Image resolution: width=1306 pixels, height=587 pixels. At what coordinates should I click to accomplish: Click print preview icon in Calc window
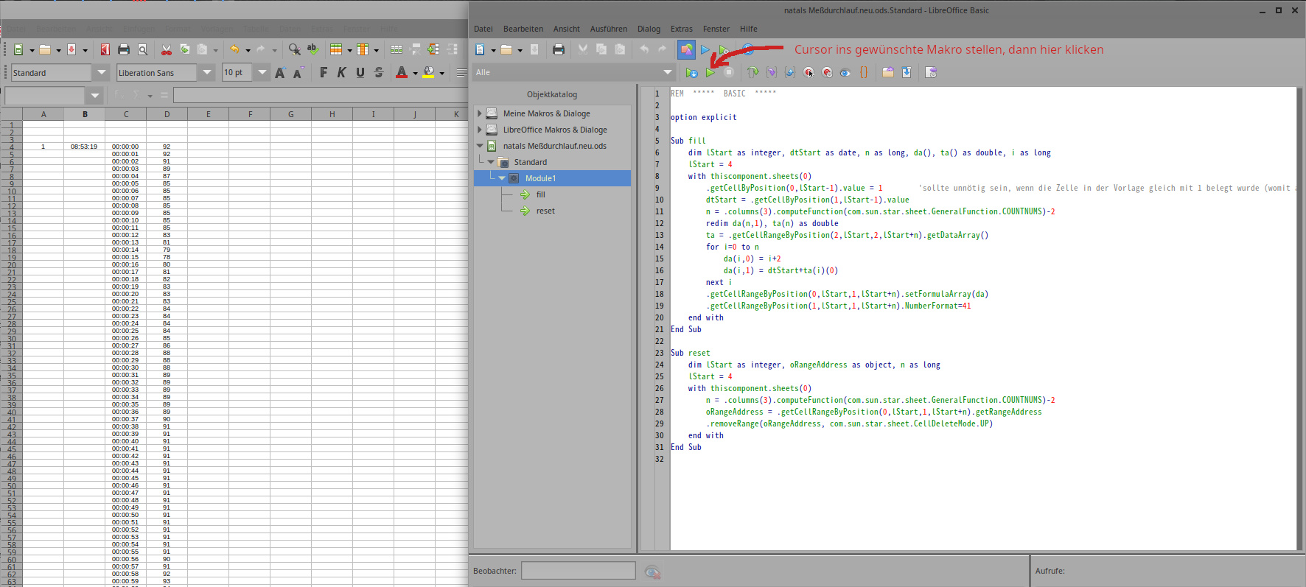pos(143,49)
